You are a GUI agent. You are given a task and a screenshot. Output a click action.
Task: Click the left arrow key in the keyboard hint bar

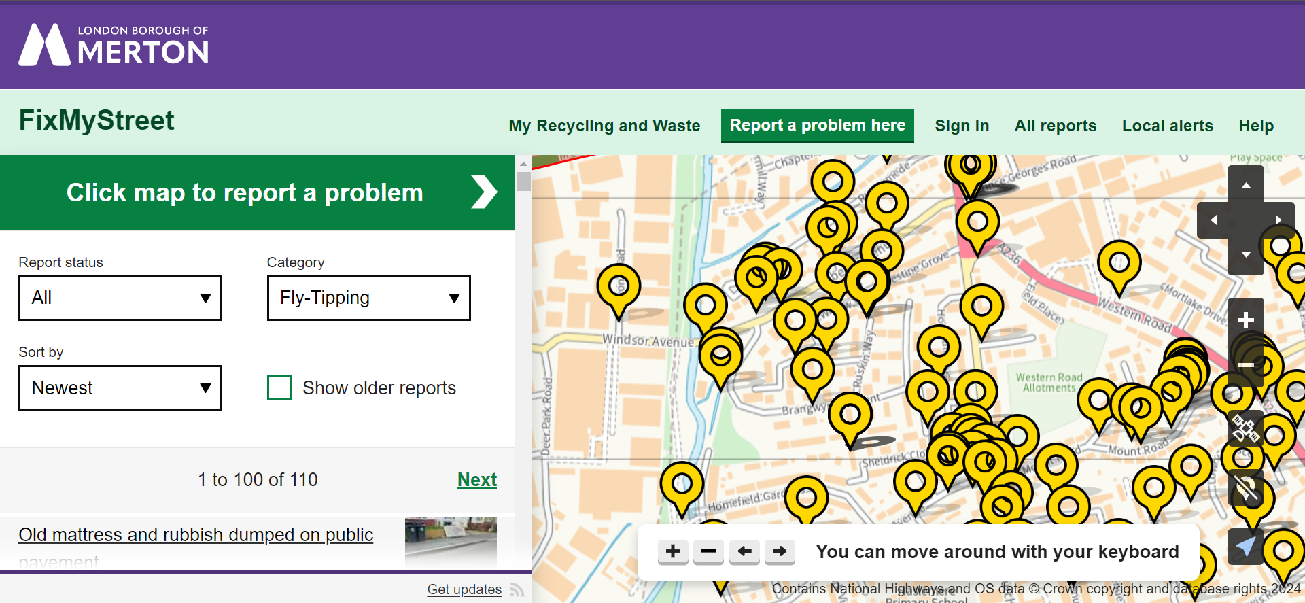coord(744,551)
